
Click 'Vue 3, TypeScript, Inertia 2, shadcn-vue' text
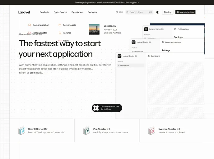(x=110, y=132)
